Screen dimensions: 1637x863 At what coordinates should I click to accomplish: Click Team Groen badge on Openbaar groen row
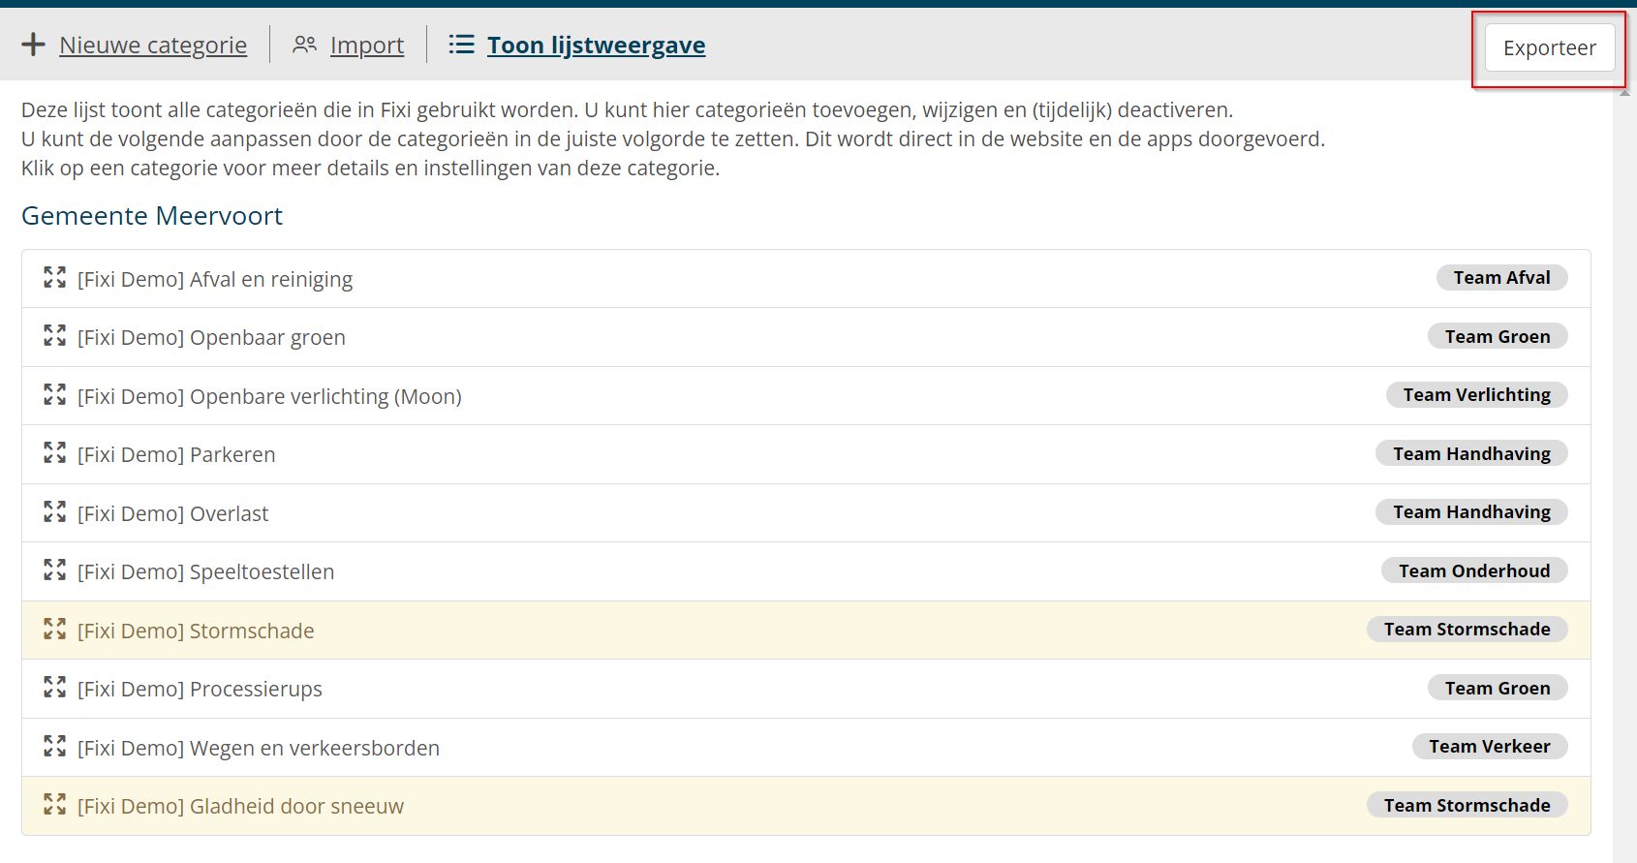click(x=1498, y=336)
